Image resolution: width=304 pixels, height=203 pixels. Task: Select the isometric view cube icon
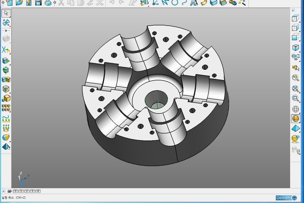click(295, 47)
